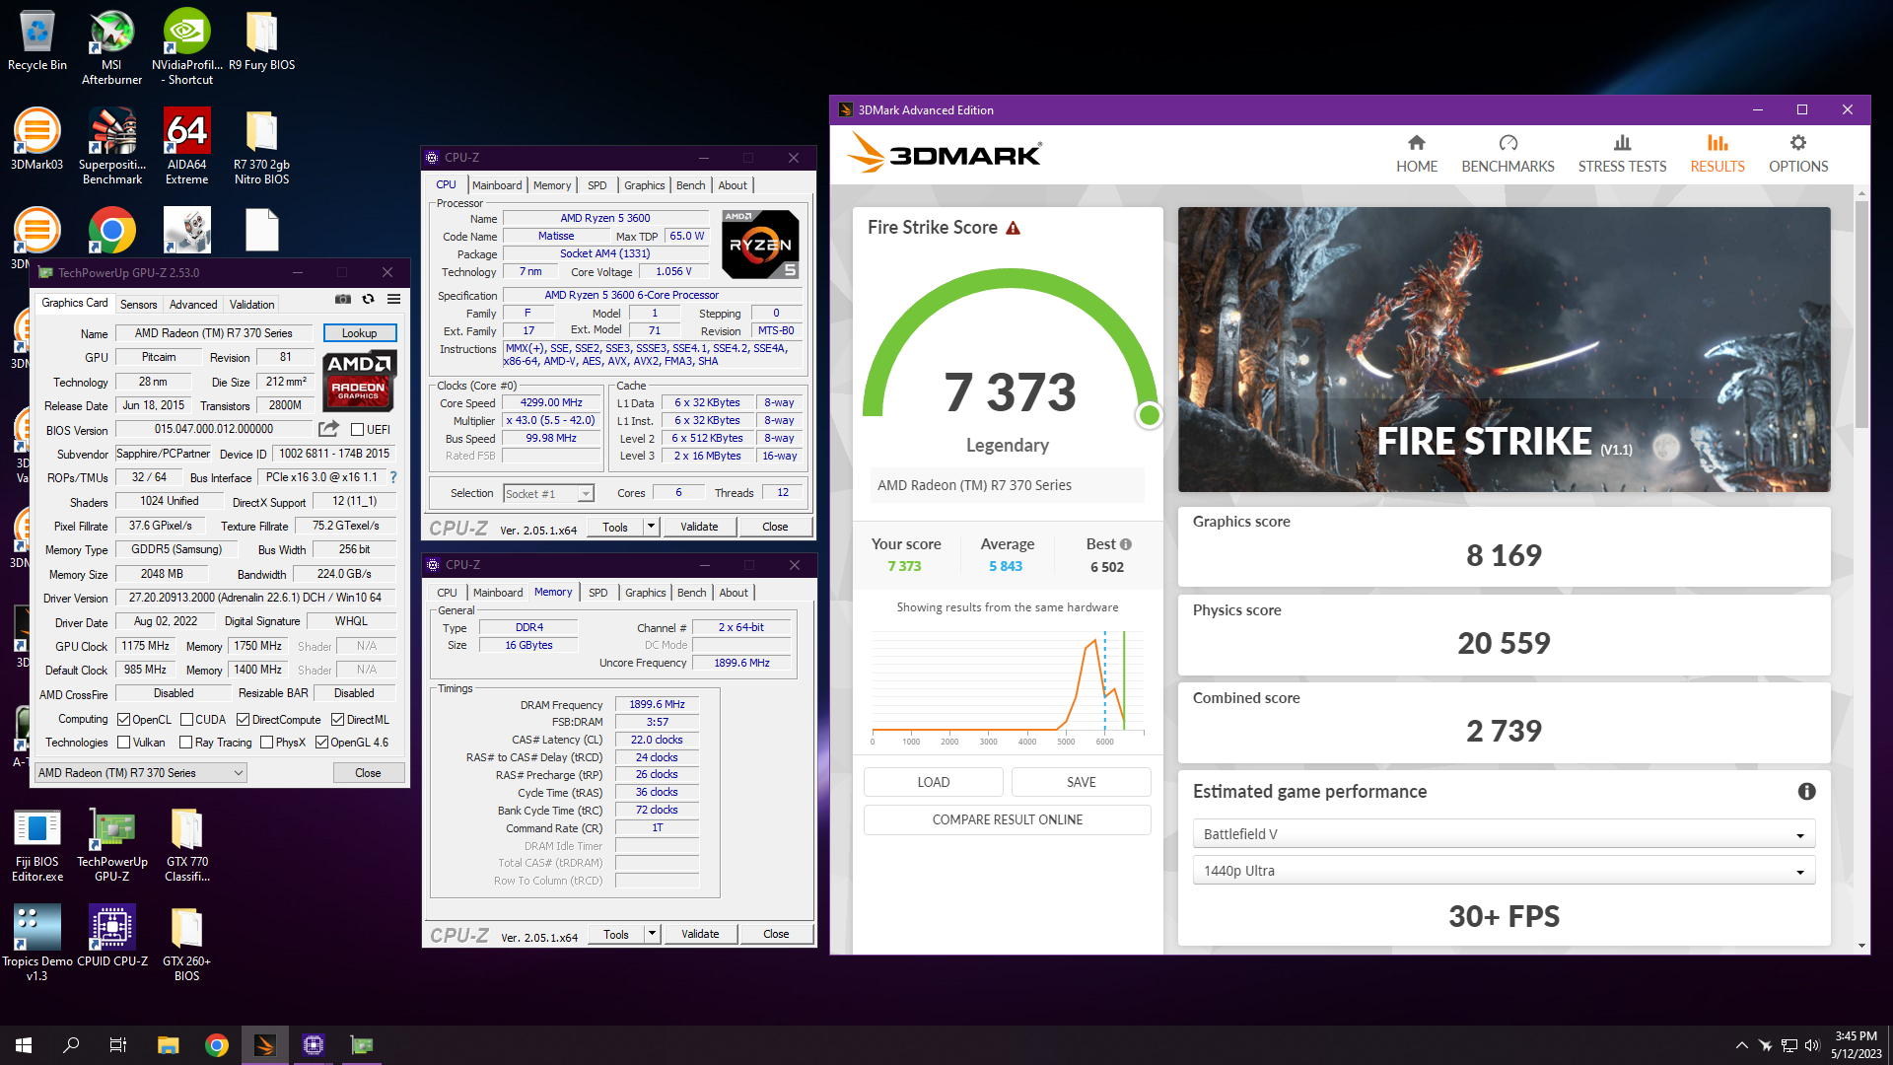Open Superposition Benchmark icon

coord(111,146)
